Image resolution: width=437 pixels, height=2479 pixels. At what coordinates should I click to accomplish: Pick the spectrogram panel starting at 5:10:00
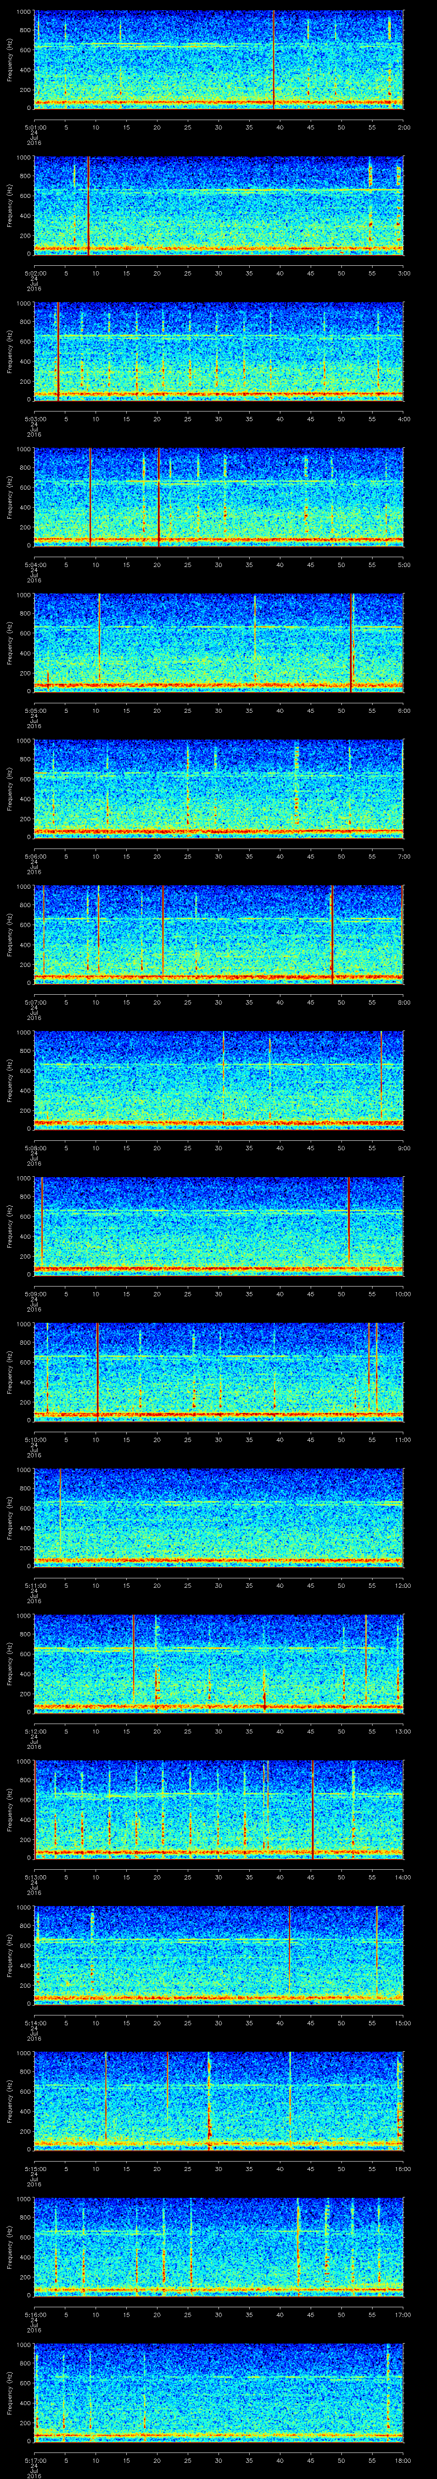219,1372
